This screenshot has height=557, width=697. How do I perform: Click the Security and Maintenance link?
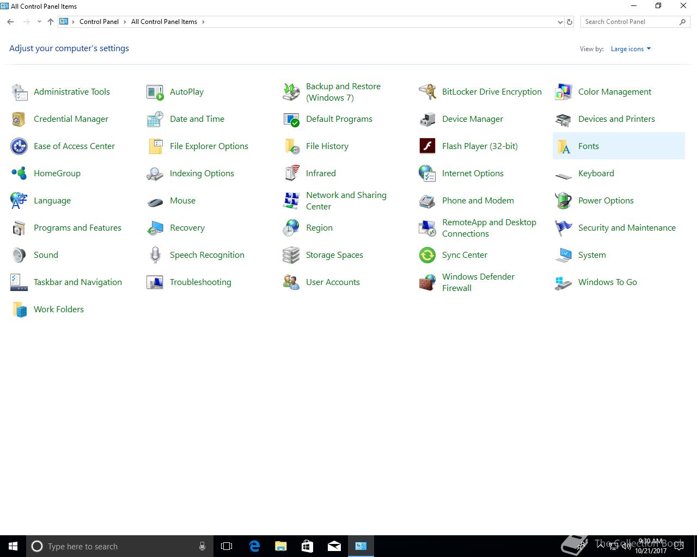click(627, 228)
